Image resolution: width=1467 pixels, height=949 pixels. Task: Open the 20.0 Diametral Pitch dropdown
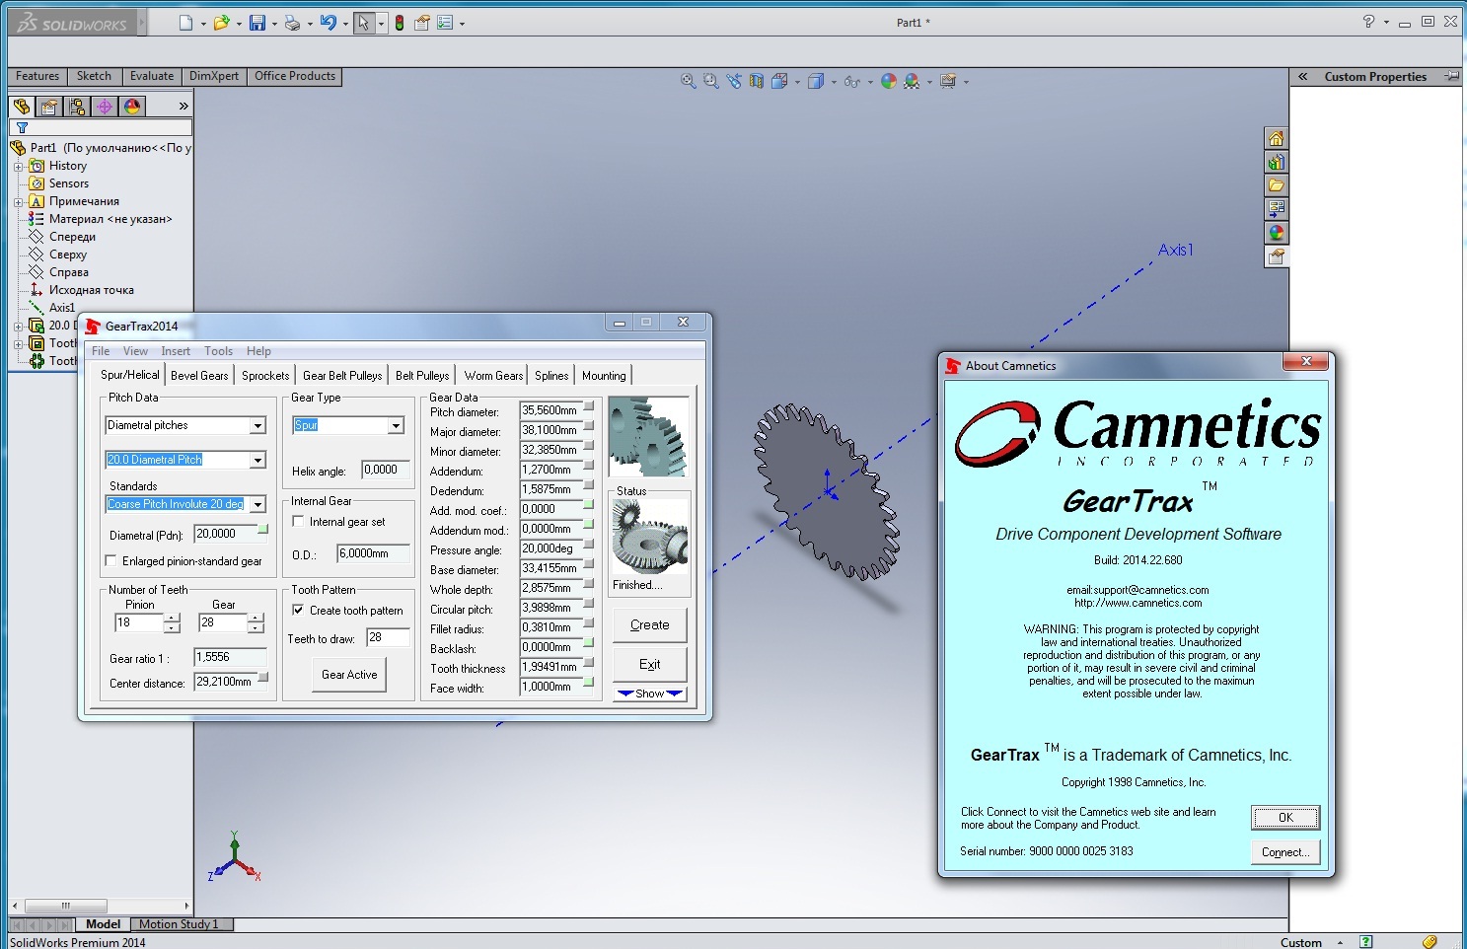coord(257,460)
